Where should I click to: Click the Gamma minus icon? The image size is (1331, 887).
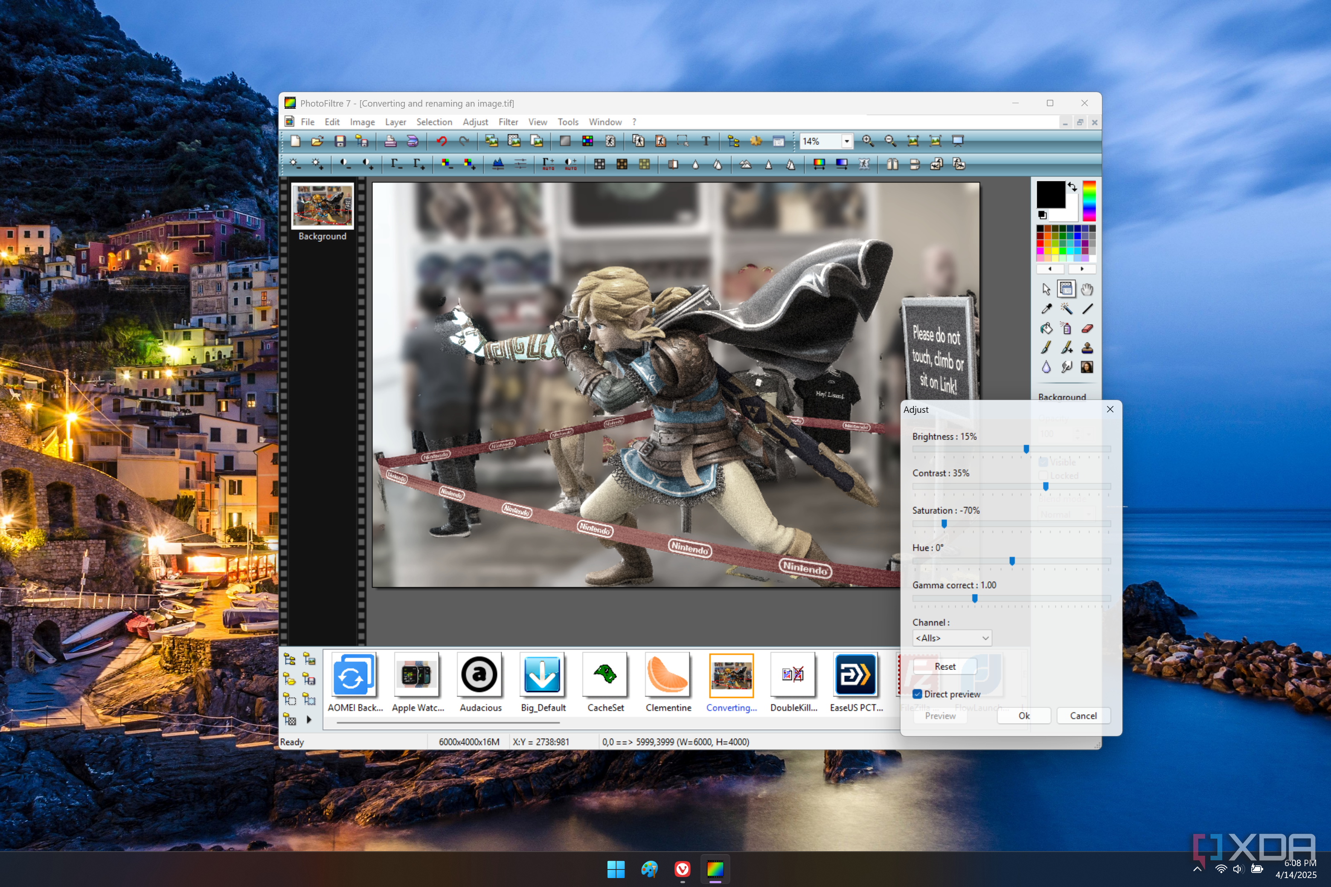click(396, 164)
